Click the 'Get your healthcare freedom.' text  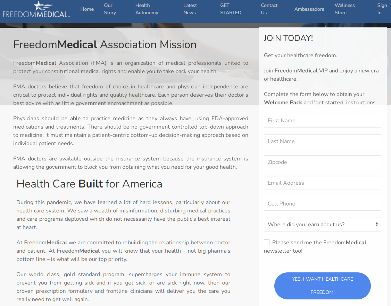click(x=300, y=55)
